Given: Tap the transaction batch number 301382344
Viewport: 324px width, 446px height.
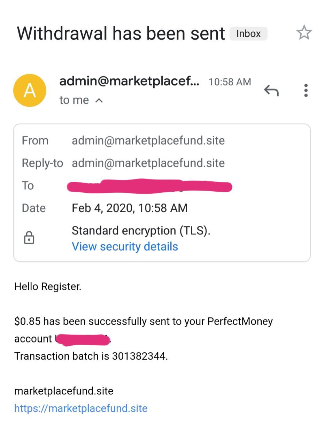Looking at the screenshot, I should tap(139, 356).
